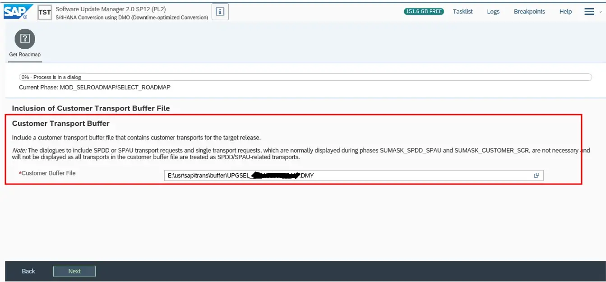Click the Customer Buffer File label
This screenshot has width=606, height=282.
tap(47, 173)
